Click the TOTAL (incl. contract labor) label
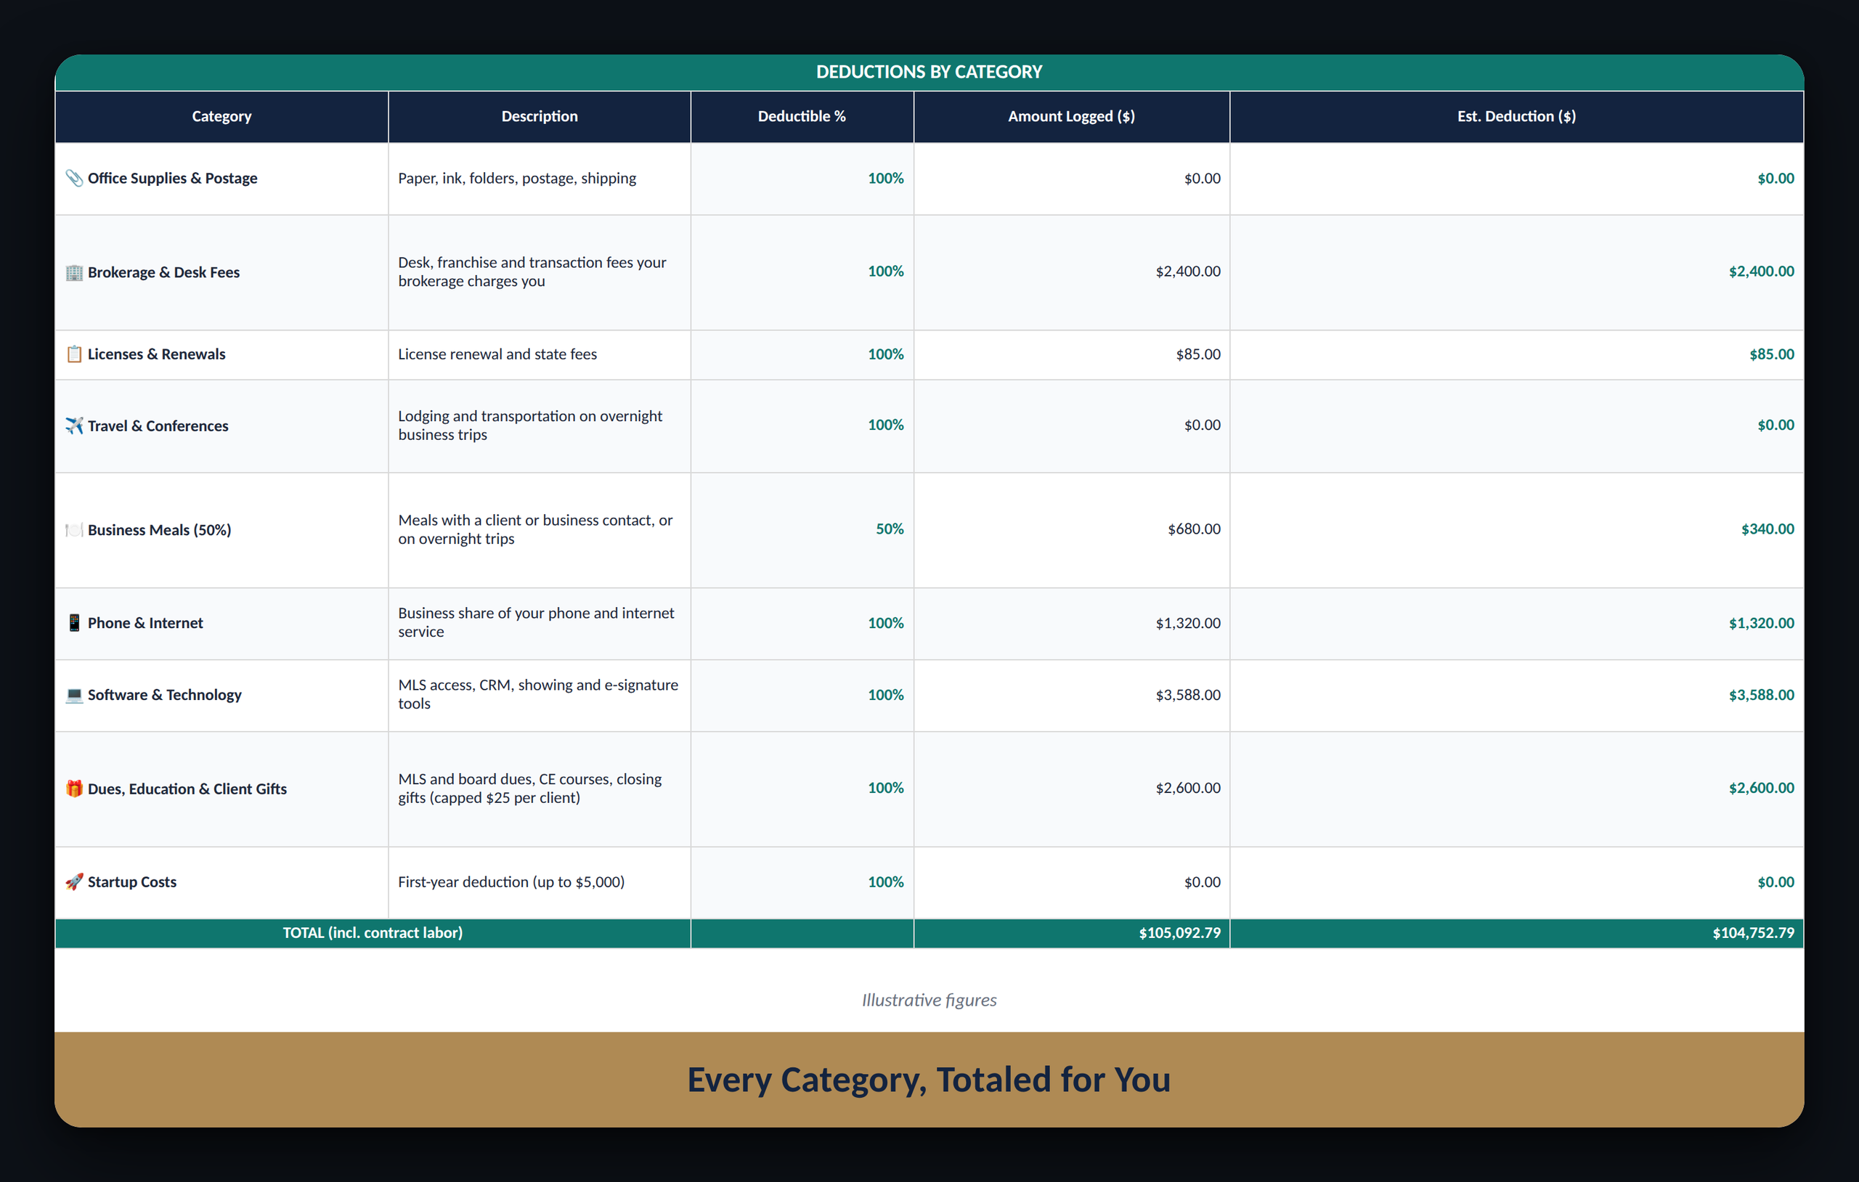 click(373, 933)
